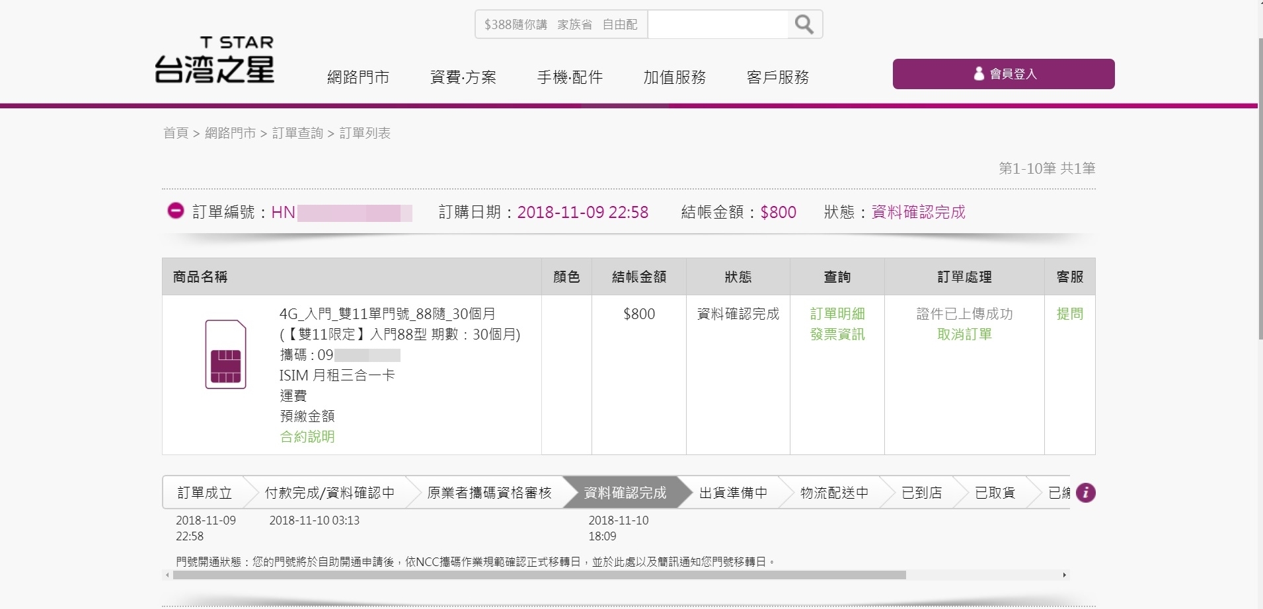Image resolution: width=1263 pixels, height=609 pixels.
Task: Click the 物流配送中 progress step
Action: [835, 493]
